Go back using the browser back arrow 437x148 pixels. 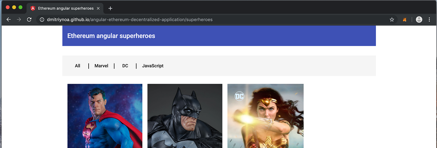(8, 20)
